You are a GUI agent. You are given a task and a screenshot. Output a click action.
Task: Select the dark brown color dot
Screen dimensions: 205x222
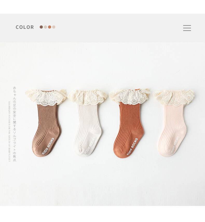pyautogui.click(x=41, y=27)
